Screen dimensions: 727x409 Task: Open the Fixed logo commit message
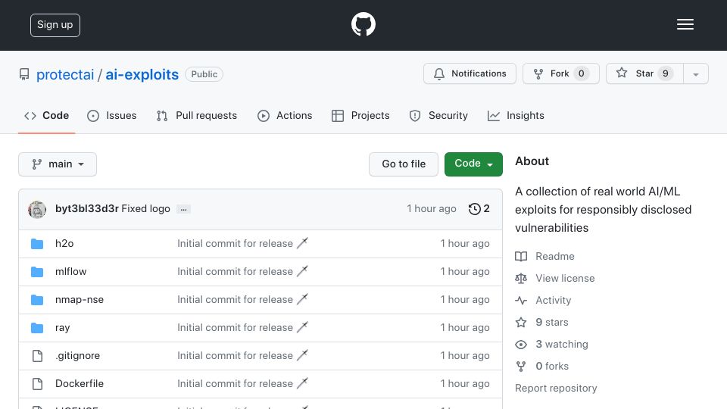pos(145,209)
